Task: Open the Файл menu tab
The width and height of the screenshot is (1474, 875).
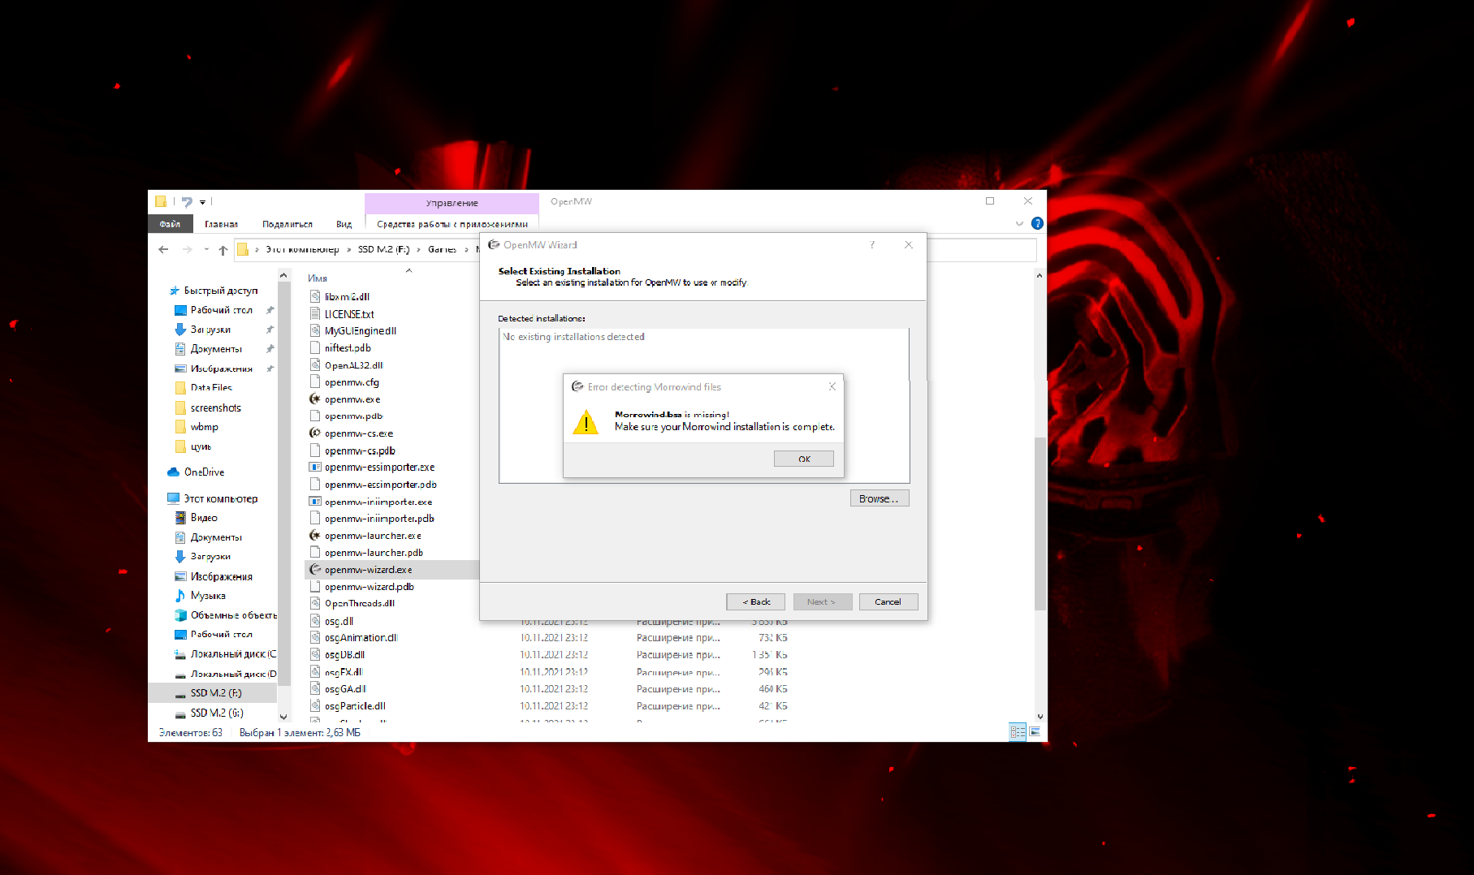Action: [170, 224]
